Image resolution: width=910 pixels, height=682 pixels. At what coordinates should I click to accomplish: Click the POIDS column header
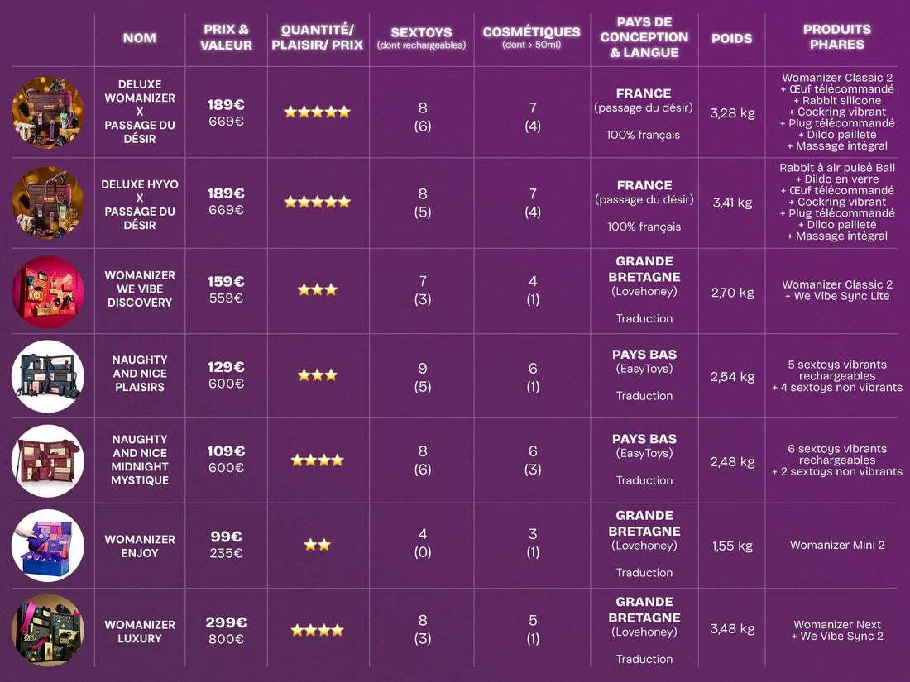point(731,37)
